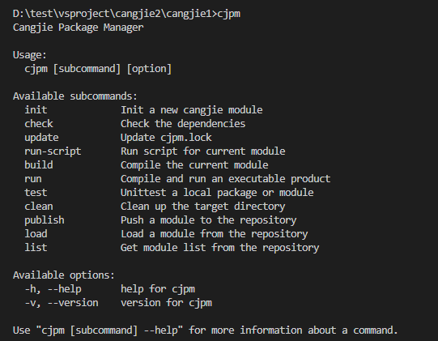Click the 'Available subcommands:' heading
The width and height of the screenshot is (438, 341).
pos(75,96)
